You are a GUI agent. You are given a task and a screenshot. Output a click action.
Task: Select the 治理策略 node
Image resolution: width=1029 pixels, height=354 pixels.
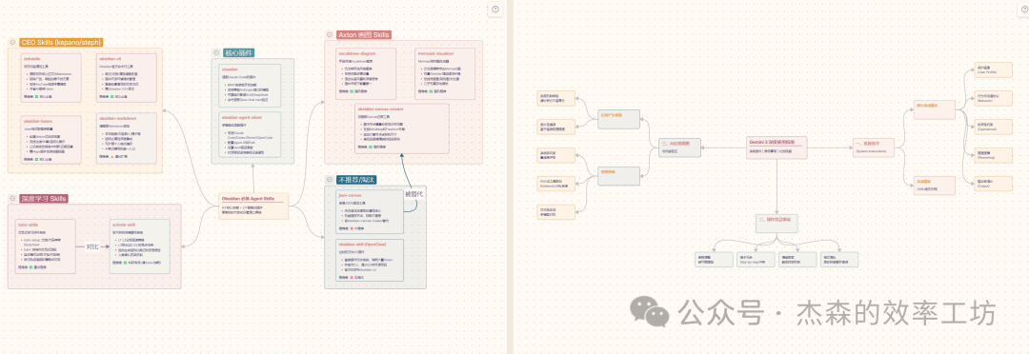[x=619, y=176]
